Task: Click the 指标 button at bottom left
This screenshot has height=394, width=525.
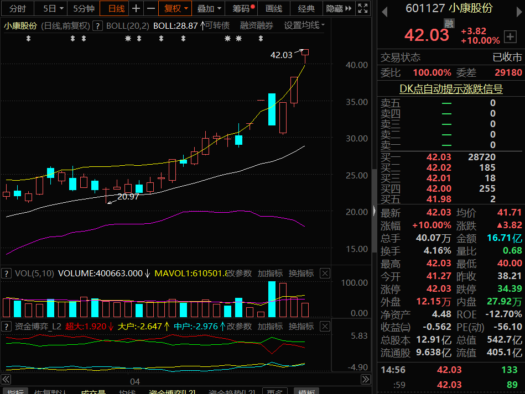Action: (15, 391)
